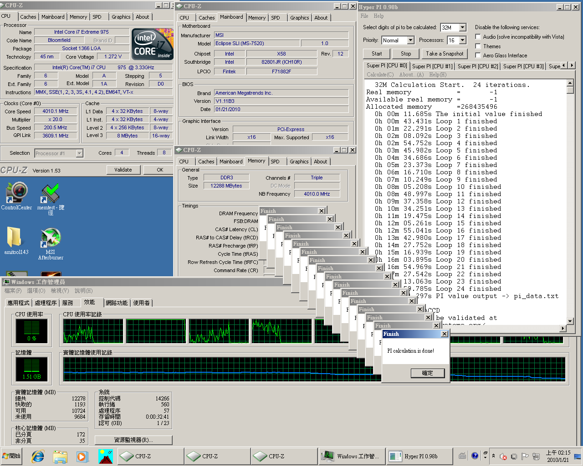Click the 12288 MBytes memory size value
583x466 pixels.
pyautogui.click(x=226, y=186)
